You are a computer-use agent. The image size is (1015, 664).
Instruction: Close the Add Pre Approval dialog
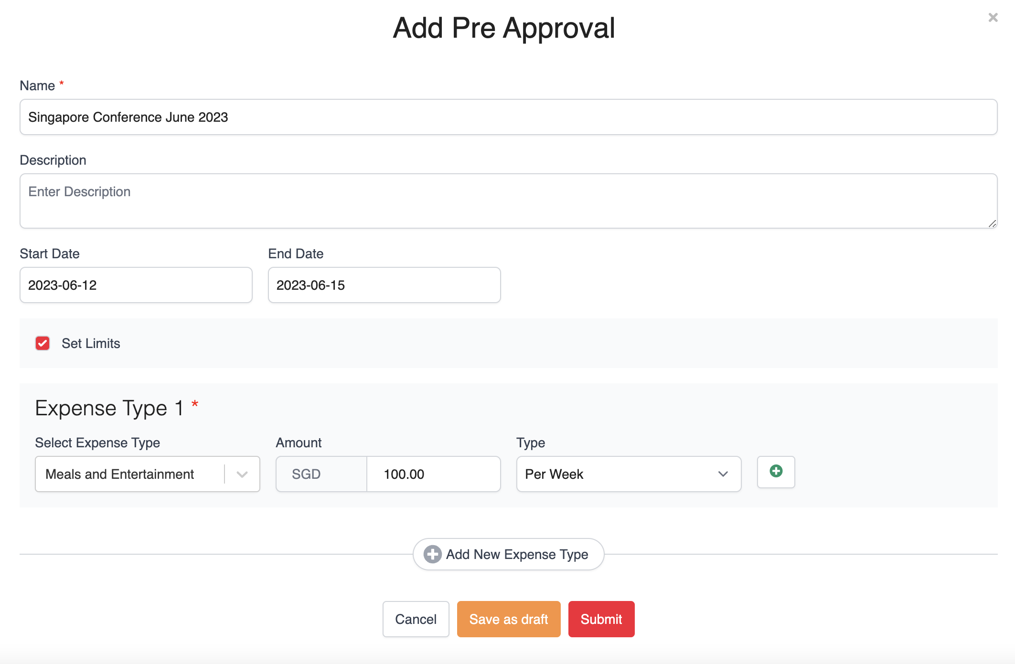coord(993,18)
